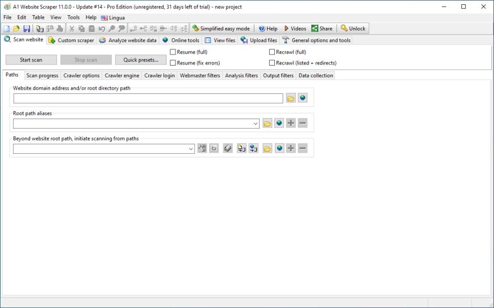Image resolution: width=494 pixels, height=308 pixels.
Task: Click the Start scan button
Action: [31, 60]
